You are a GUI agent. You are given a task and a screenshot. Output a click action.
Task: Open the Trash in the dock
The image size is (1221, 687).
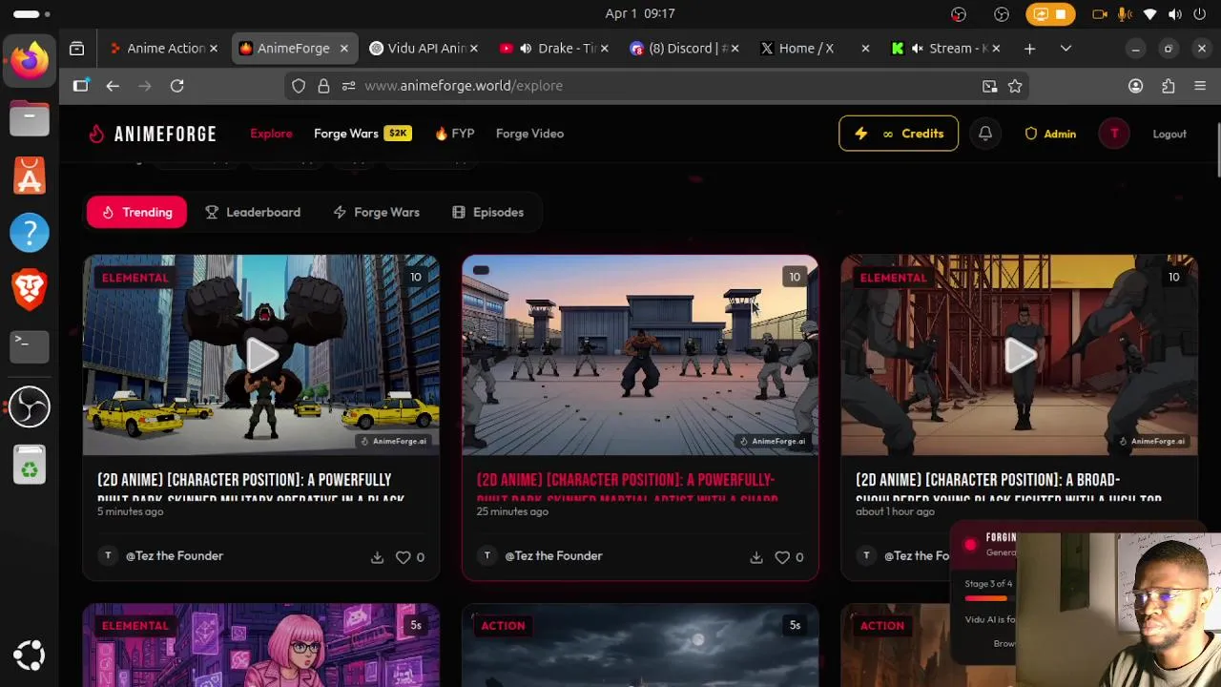(30, 465)
